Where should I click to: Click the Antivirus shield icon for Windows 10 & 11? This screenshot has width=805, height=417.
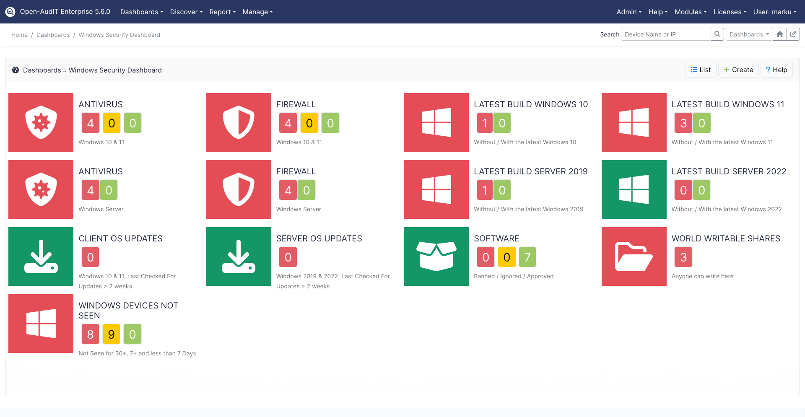(41, 122)
